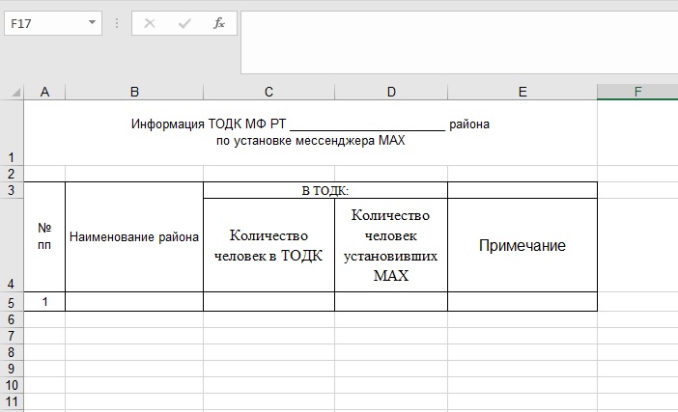Image resolution: width=678 pixels, height=412 pixels.
Task: Open the Name Box dropdown arrow
Action: [x=92, y=23]
